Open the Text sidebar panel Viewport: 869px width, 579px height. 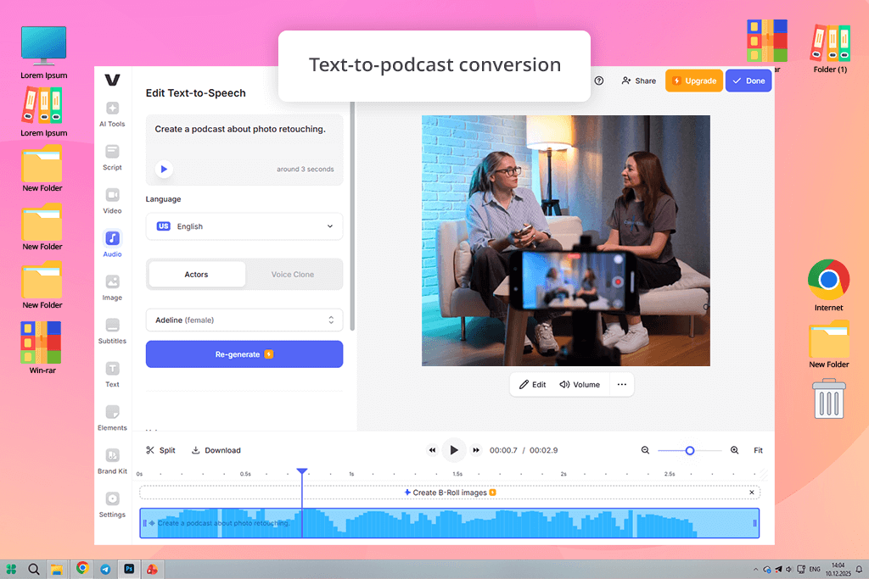pos(112,375)
